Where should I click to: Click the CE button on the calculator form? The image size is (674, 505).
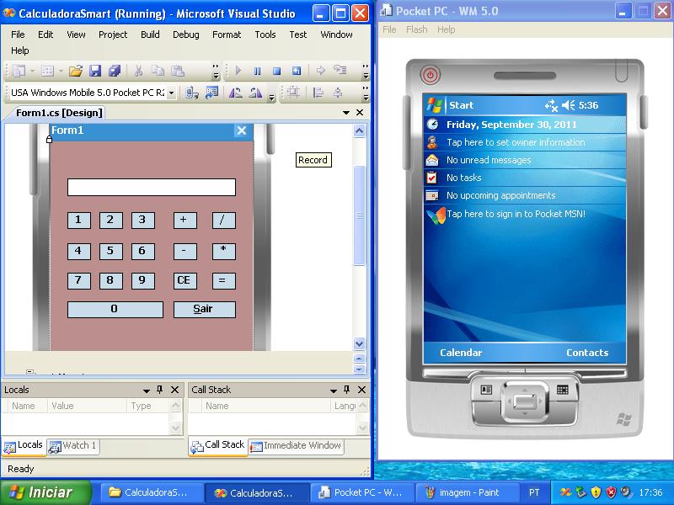pyautogui.click(x=185, y=280)
